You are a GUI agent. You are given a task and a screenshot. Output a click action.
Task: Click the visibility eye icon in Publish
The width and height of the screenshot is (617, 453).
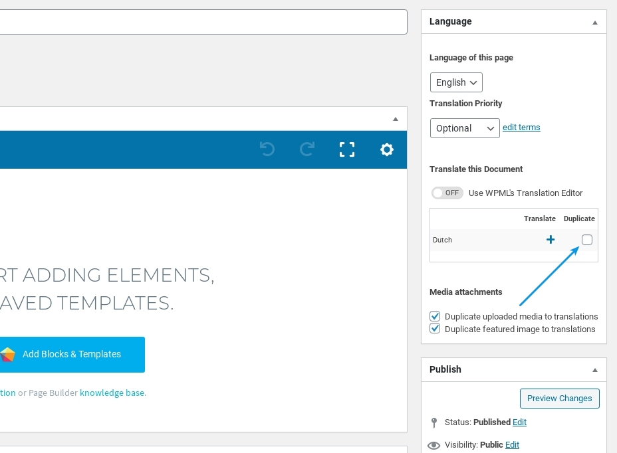[434, 445]
